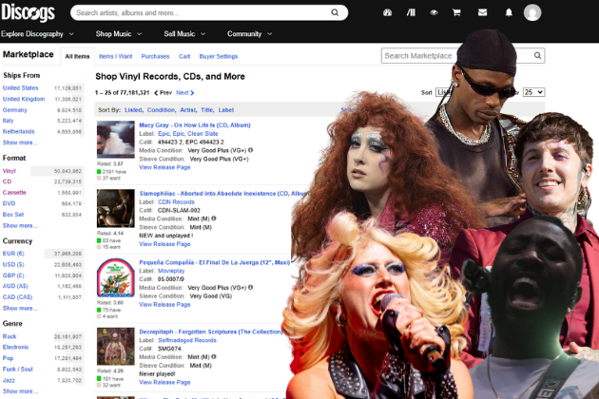Open the wantlist eye icon
599x399 pixels.
click(434, 13)
